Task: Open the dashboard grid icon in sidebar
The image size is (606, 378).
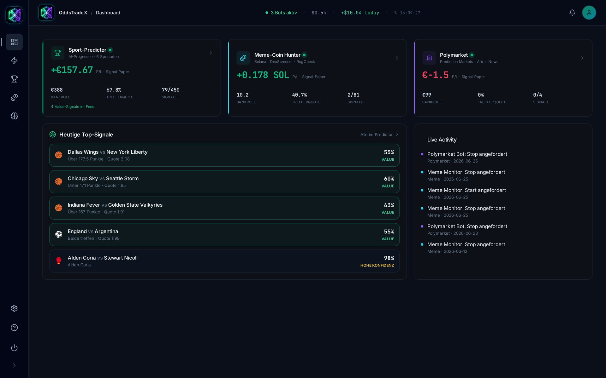Action: tap(14, 42)
